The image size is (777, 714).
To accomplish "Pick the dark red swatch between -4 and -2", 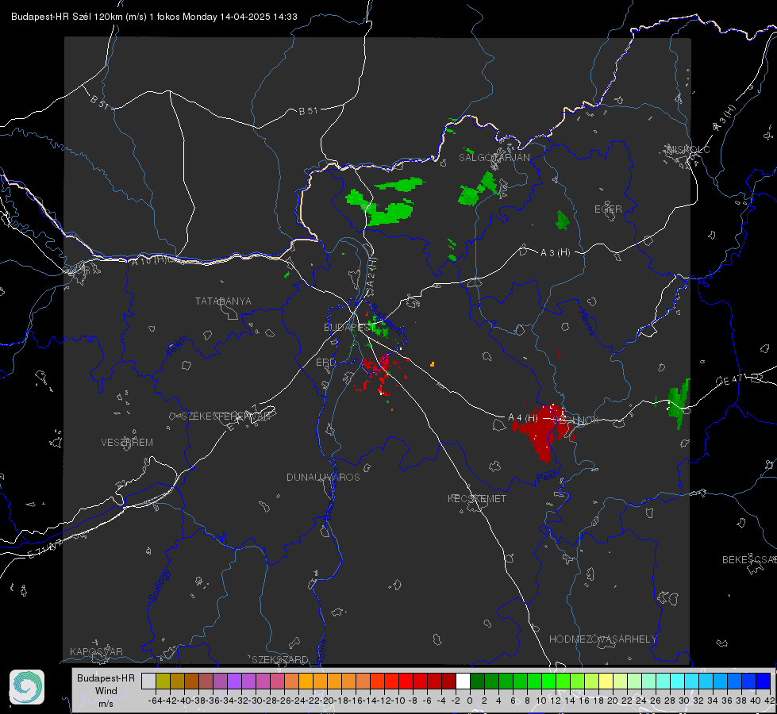I will click(x=448, y=681).
